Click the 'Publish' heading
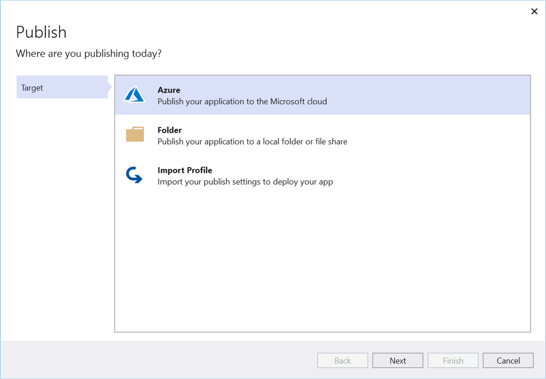 tap(41, 32)
